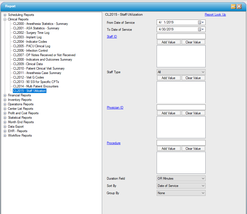Open the Staff Type dropdown
This screenshot has width=247, height=214.
tap(181, 72)
